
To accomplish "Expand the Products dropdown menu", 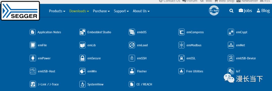I will coord(57,11).
